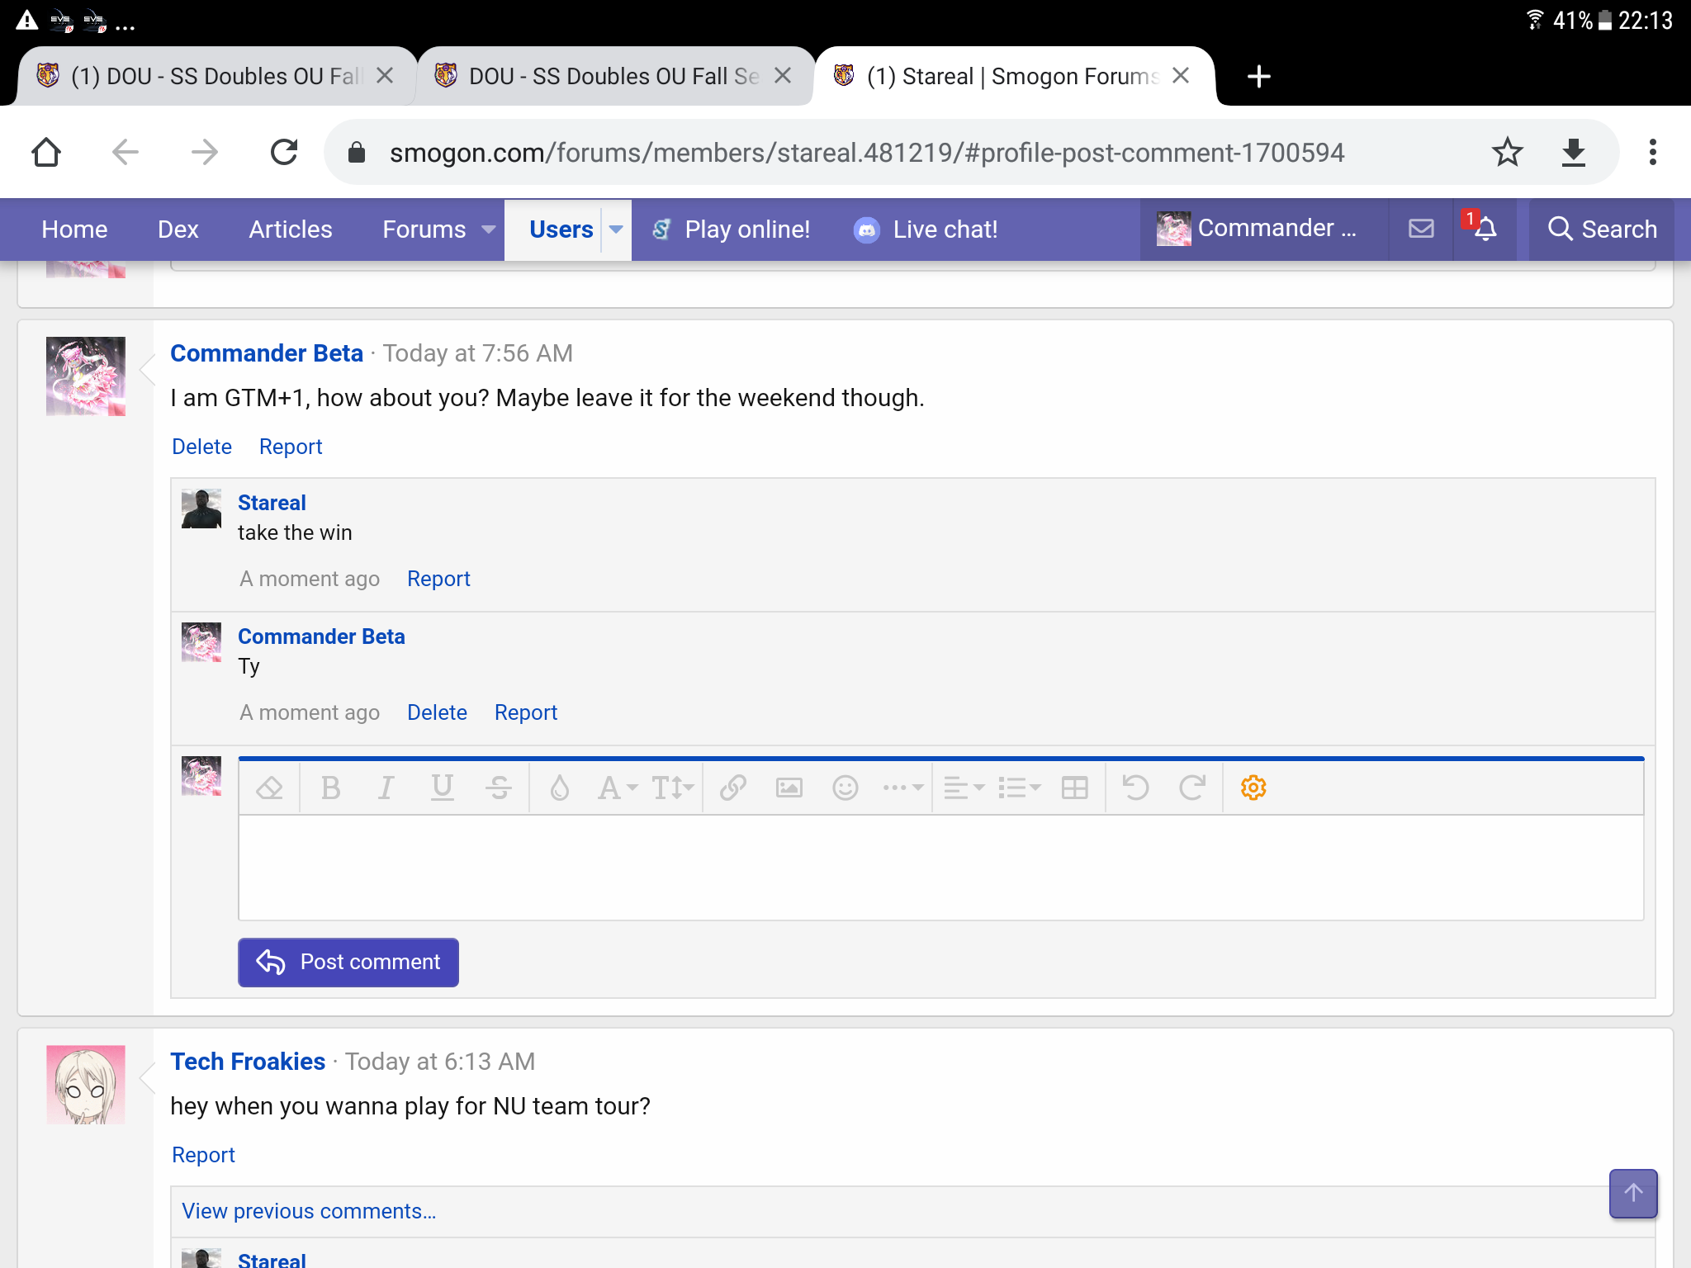Image resolution: width=1691 pixels, height=1268 pixels.
Task: Open the smilies emoji picker
Action: [x=845, y=788]
